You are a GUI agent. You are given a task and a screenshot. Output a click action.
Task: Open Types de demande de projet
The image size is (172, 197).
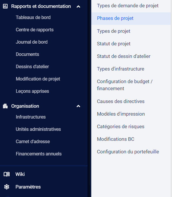point(128,6)
